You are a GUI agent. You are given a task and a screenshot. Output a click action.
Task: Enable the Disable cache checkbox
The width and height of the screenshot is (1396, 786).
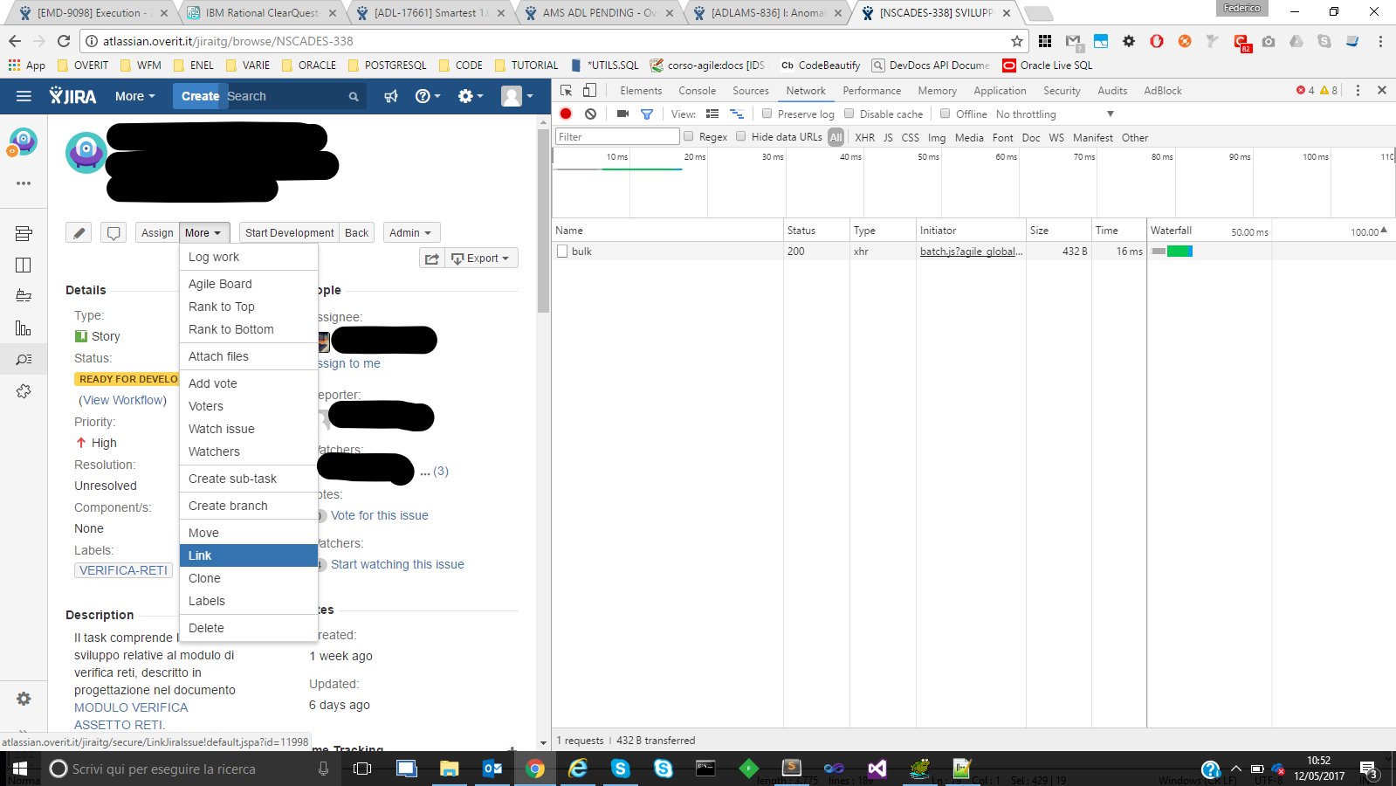point(849,114)
